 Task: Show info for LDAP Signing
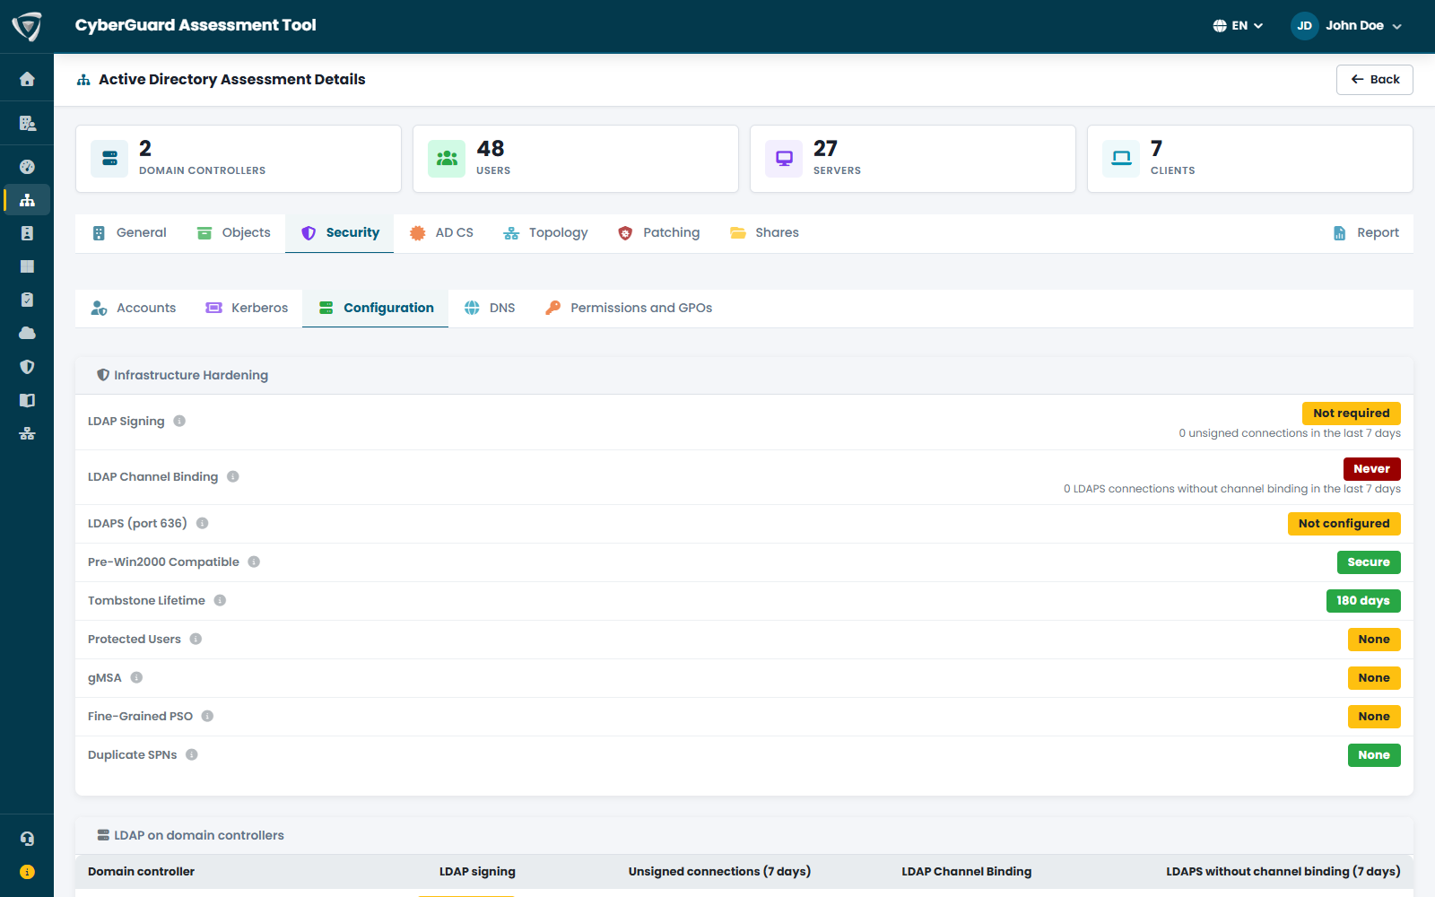(179, 421)
